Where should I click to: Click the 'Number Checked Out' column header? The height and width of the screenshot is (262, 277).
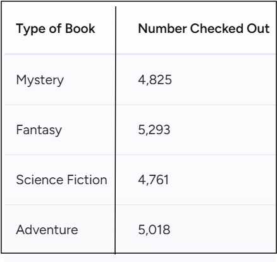[204, 28]
